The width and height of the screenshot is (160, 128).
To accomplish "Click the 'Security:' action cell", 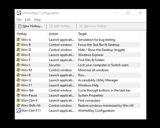I will [x=55, y=65].
